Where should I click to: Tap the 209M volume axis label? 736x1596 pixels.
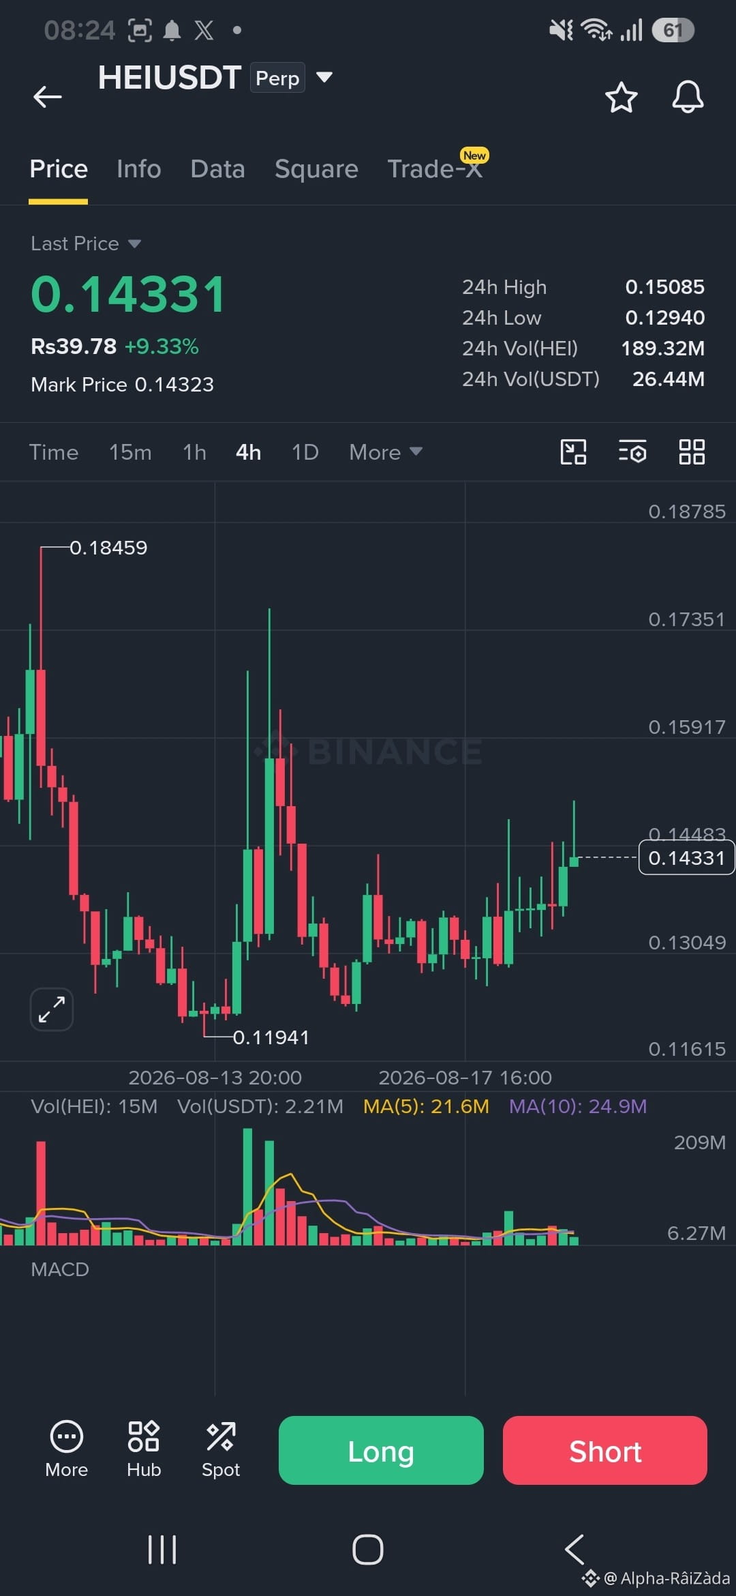pyautogui.click(x=700, y=1142)
